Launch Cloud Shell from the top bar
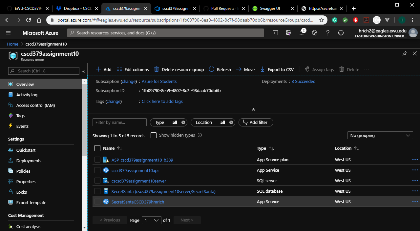 tap(275, 33)
